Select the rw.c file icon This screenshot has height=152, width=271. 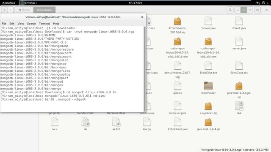[55, 122]
